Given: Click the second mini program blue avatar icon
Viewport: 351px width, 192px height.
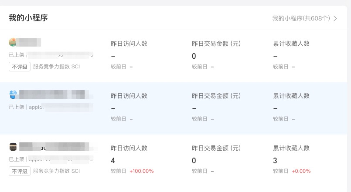Looking at the screenshot, I should pos(13,94).
